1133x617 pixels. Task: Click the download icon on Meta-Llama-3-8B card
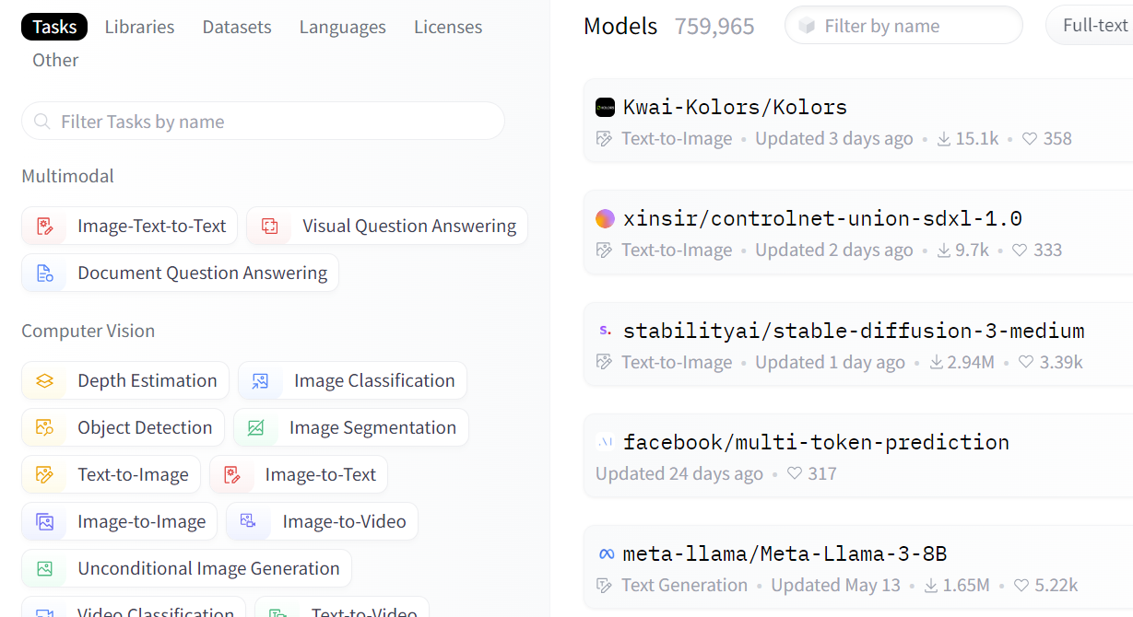tap(931, 586)
